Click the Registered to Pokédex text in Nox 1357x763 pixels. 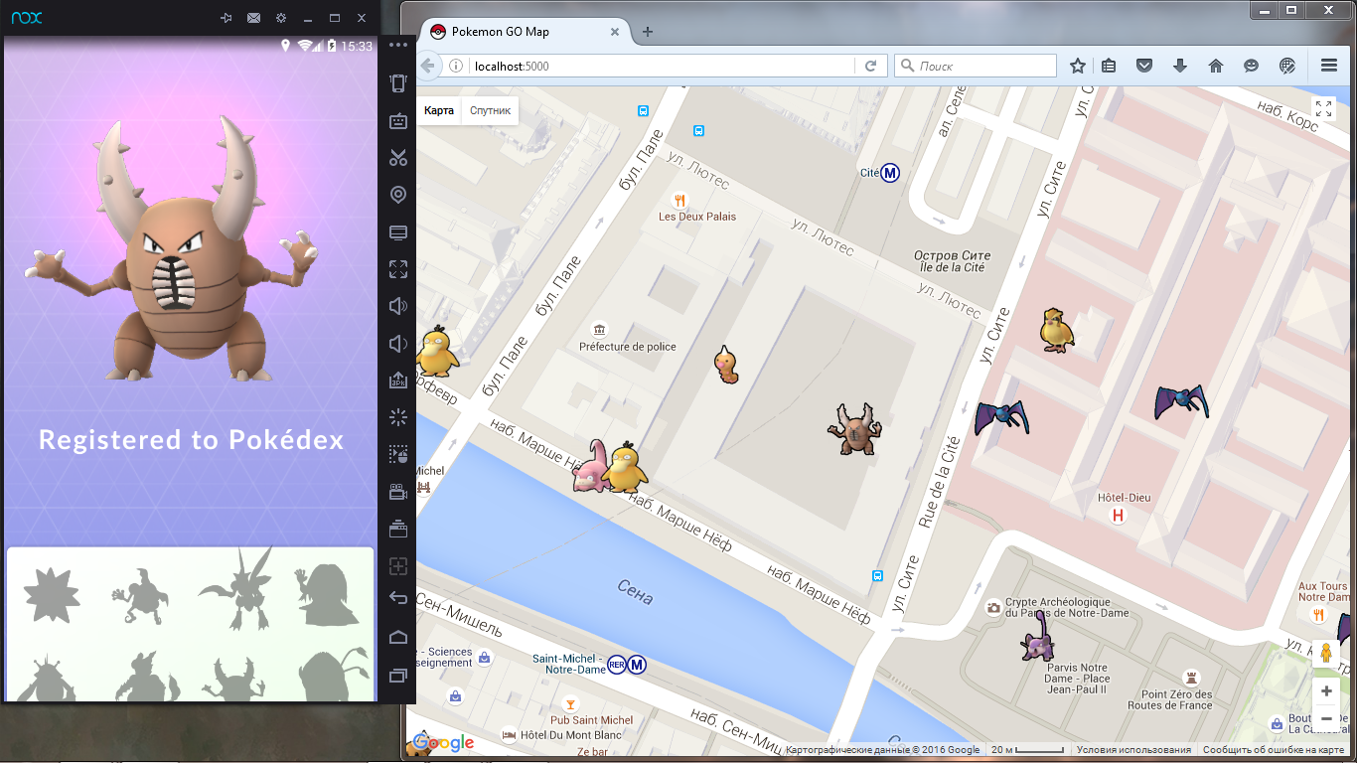(x=192, y=439)
